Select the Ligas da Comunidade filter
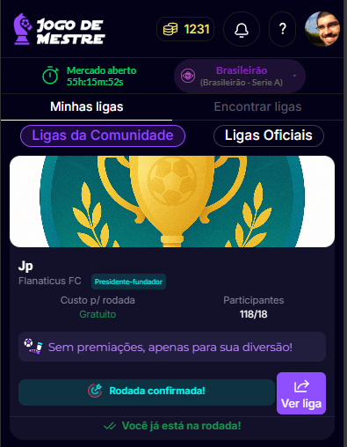The image size is (347, 447). 103,136
